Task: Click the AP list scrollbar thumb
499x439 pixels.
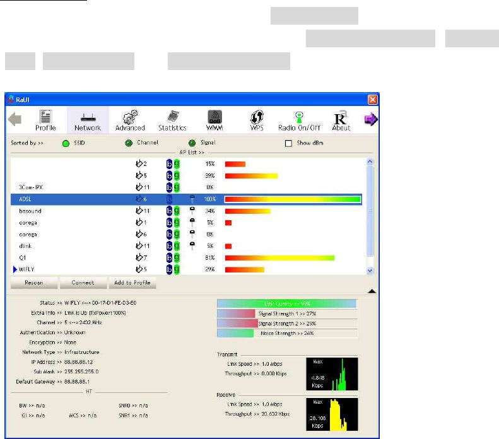Action: [x=370, y=211]
